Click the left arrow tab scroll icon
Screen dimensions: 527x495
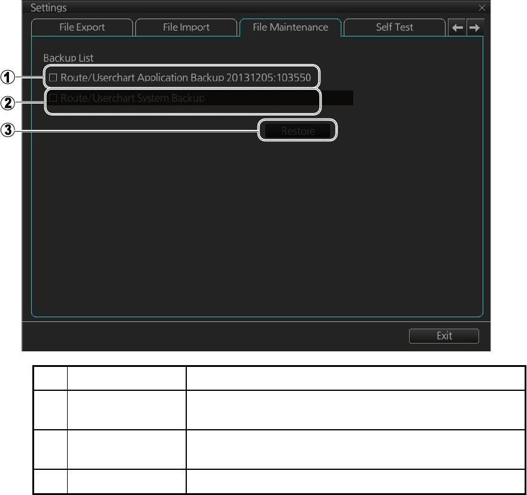(x=458, y=28)
